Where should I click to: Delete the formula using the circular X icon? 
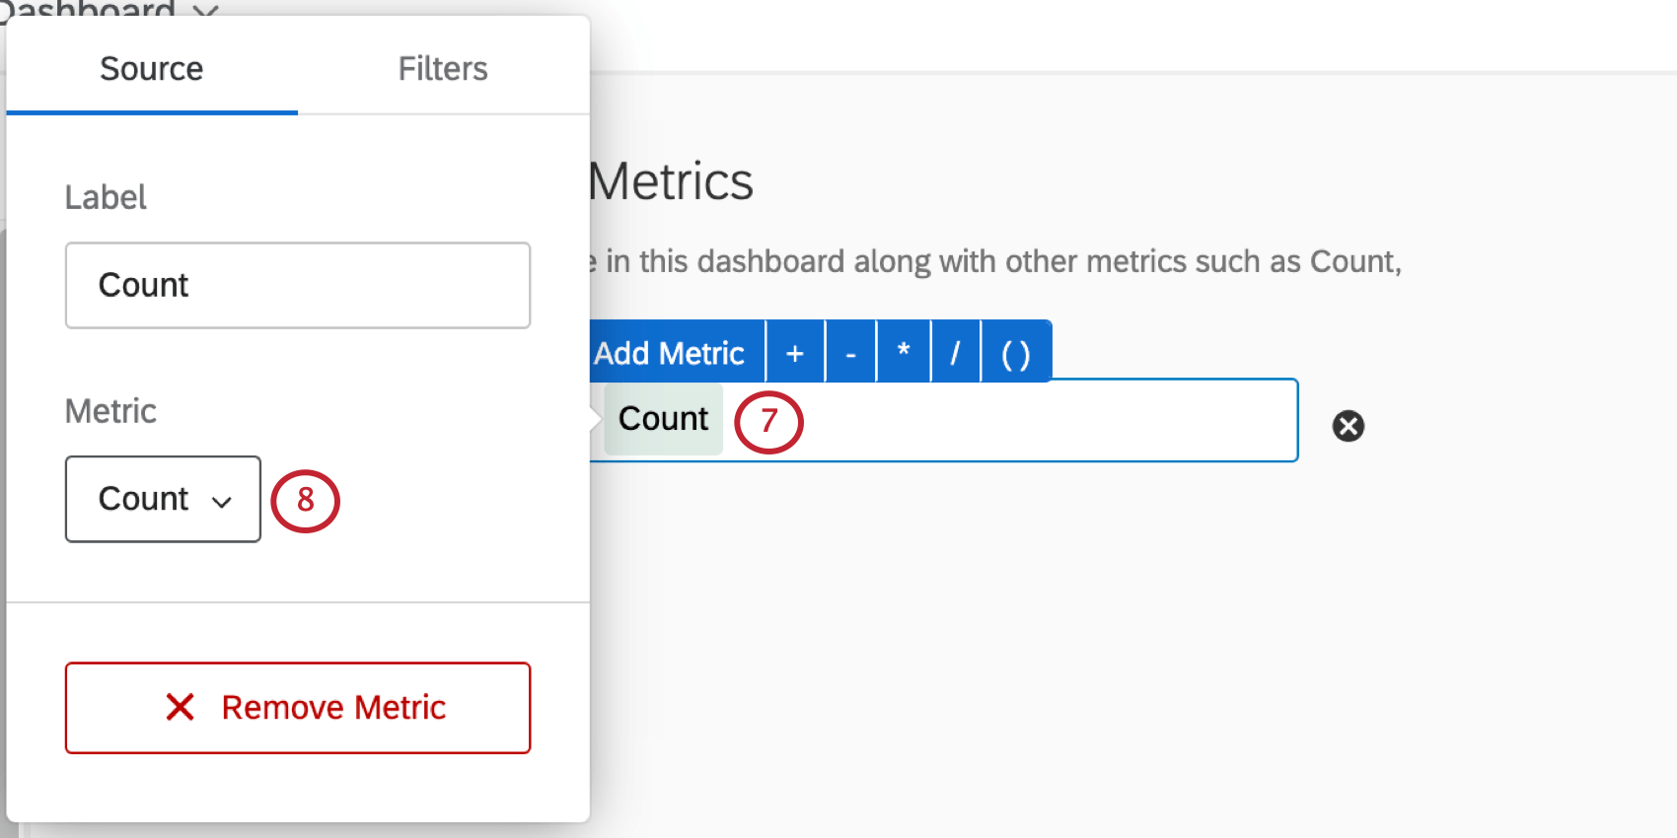[x=1349, y=426]
